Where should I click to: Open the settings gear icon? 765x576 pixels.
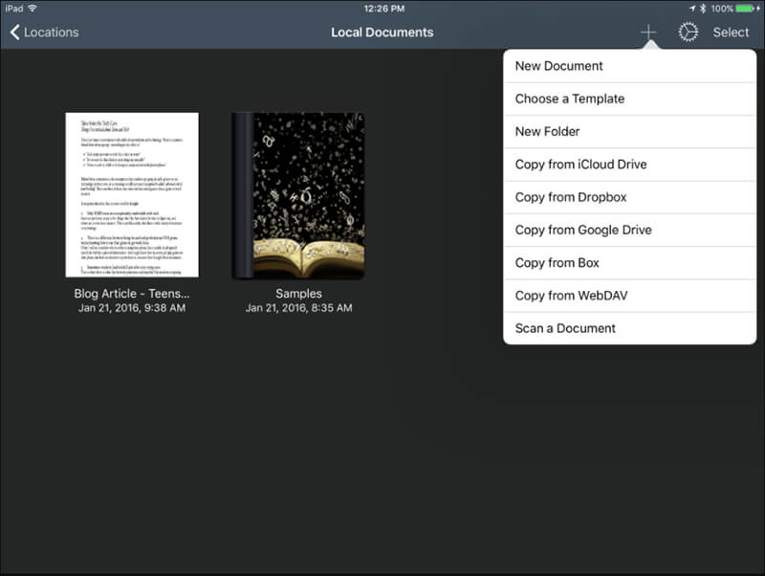tap(688, 31)
